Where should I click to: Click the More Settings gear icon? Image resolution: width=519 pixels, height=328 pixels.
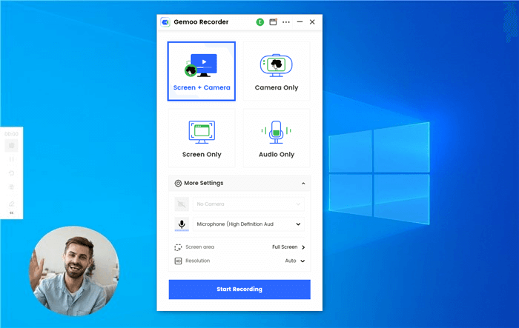[178, 183]
